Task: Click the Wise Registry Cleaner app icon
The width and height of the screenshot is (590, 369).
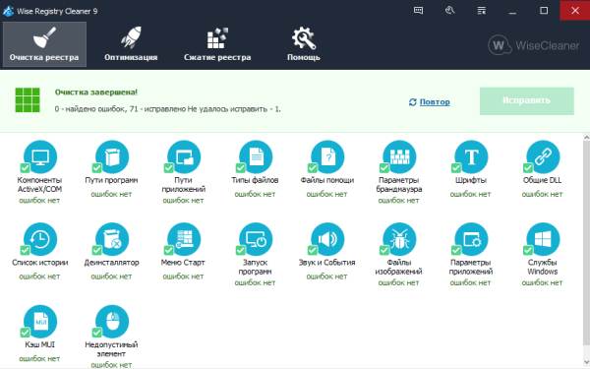Action: tap(8, 11)
